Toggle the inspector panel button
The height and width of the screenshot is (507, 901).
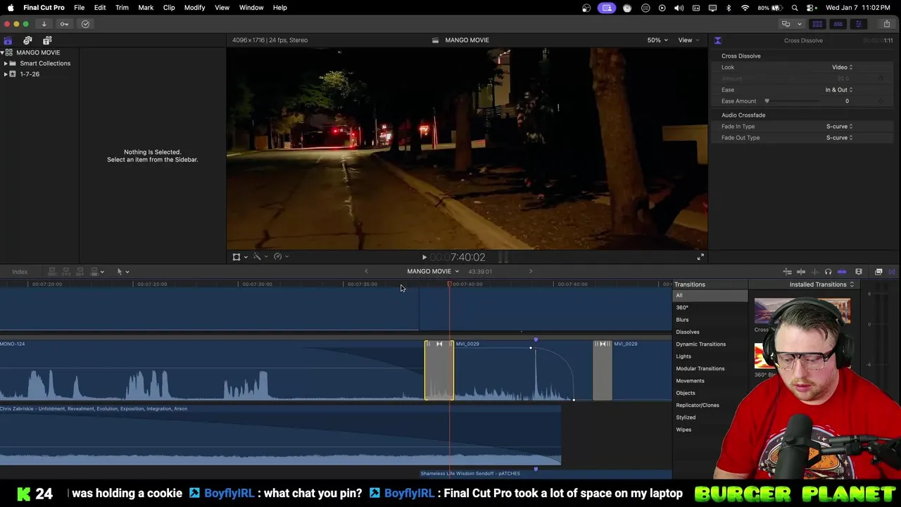858,24
